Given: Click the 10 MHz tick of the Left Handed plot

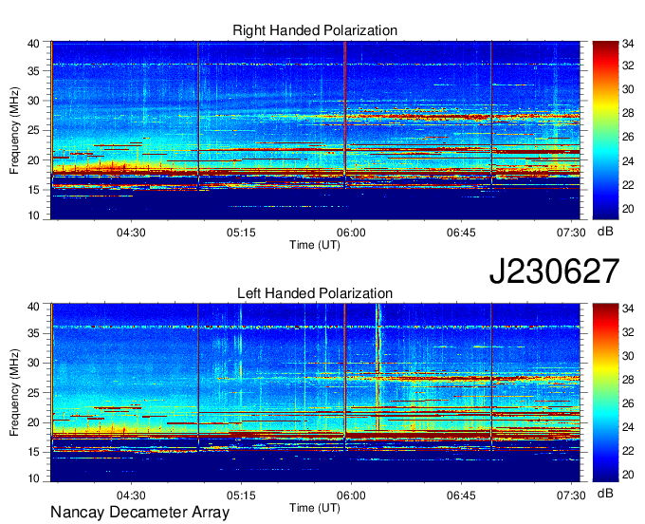Looking at the screenshot, I should tap(34, 478).
